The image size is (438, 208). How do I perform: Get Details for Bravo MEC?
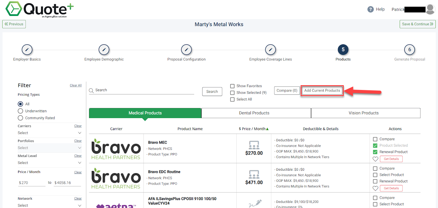click(391, 159)
